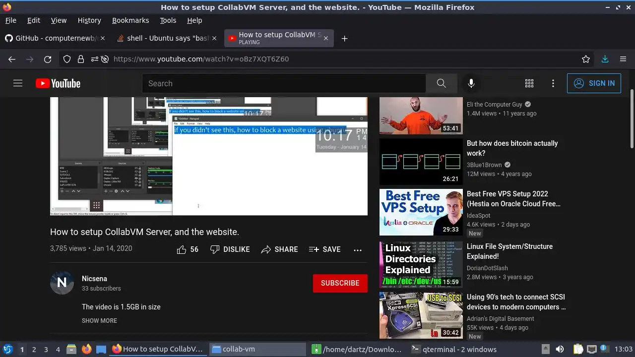Image resolution: width=635 pixels, height=357 pixels.
Task: Open the desktop application launcher menu
Action: [x=7, y=349]
